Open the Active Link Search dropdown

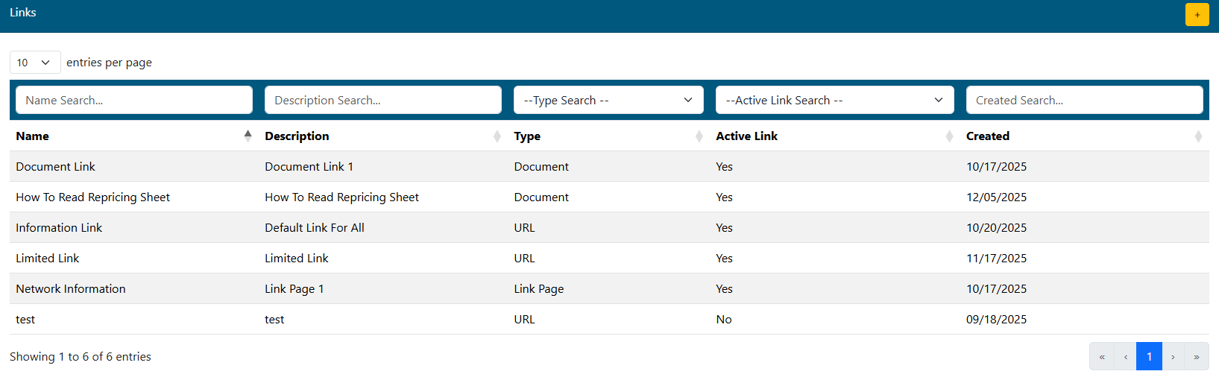point(834,101)
